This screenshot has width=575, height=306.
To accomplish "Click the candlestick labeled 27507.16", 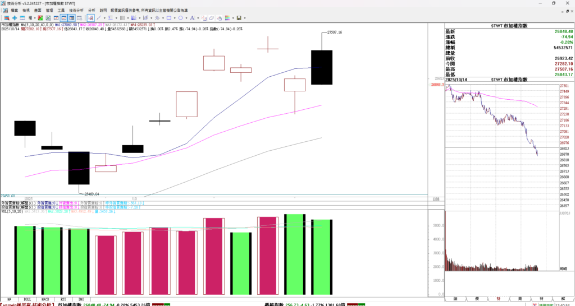I will click(322, 67).
